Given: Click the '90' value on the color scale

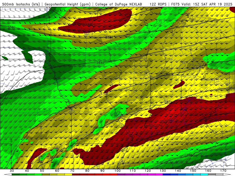Looking at the screenshot, I should pyautogui.click(x=102, y=171).
